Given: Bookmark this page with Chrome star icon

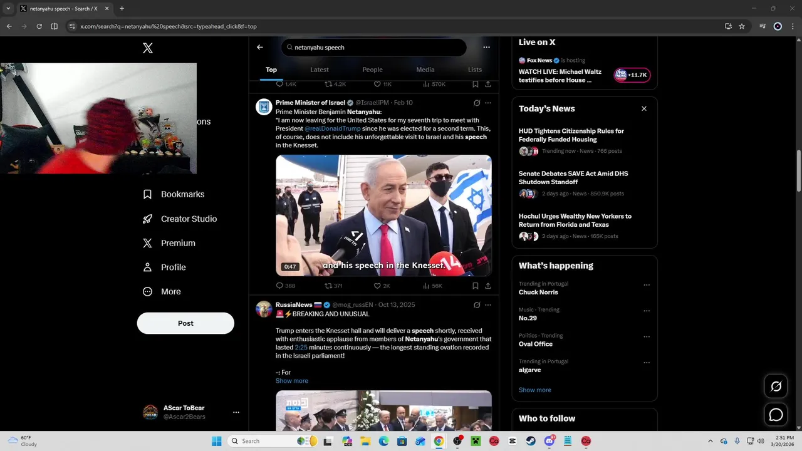Looking at the screenshot, I should tap(742, 26).
